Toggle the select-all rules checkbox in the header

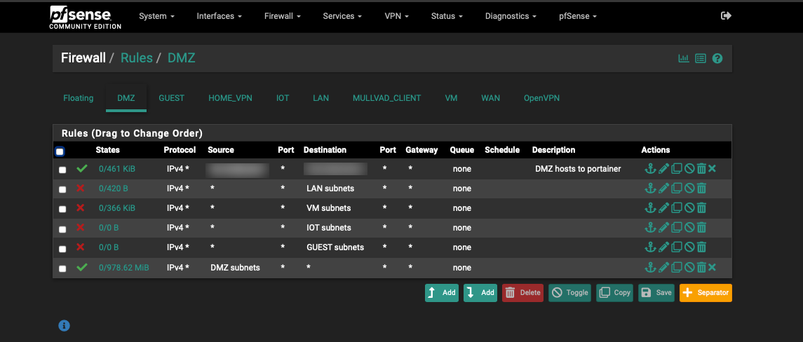pyautogui.click(x=60, y=151)
